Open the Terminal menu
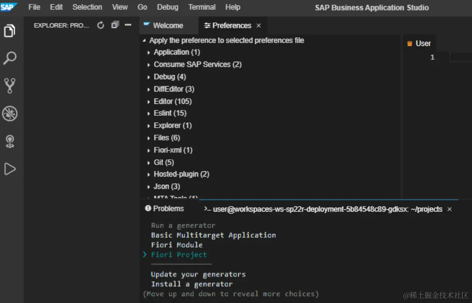The width and height of the screenshot is (472, 303). click(x=202, y=7)
